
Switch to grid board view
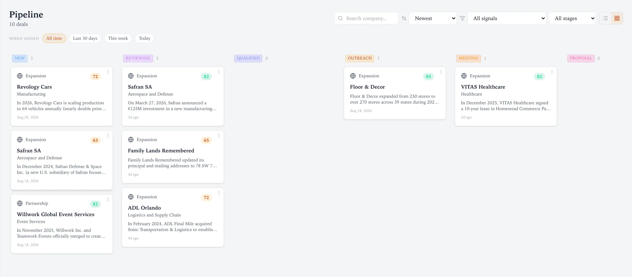pyautogui.click(x=617, y=18)
